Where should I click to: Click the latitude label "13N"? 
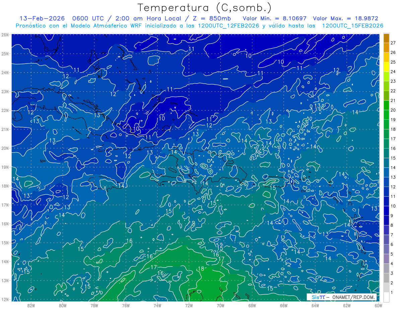click(5, 280)
